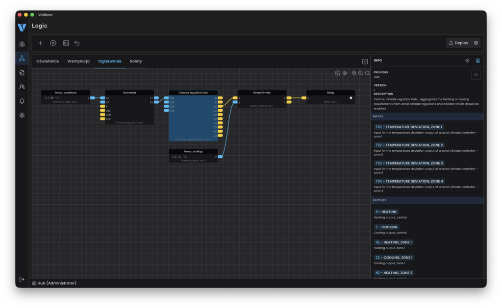The image size is (502, 308).
Task: Click the add-grid layout icon above canvas
Action: pos(338,73)
